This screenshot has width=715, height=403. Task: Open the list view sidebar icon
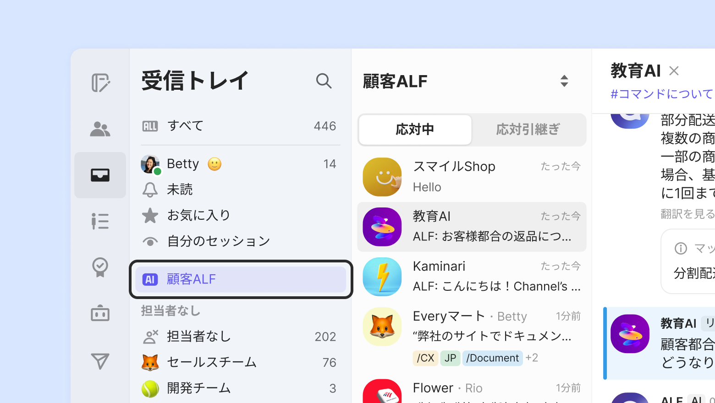coord(100,221)
